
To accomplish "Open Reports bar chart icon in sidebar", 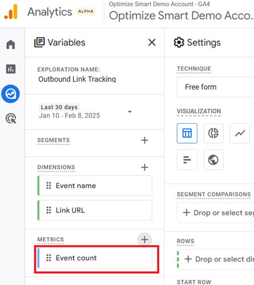I will click(11, 69).
